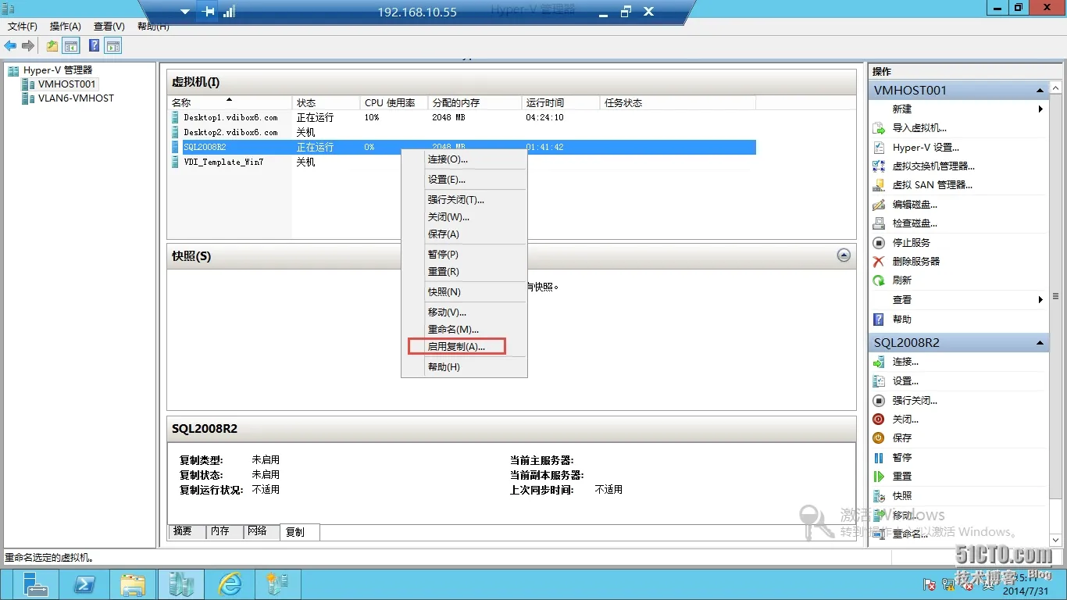This screenshot has height=600, width=1067.
Task: Toggle the Actions pane toolbar icon
Action: (x=113, y=46)
